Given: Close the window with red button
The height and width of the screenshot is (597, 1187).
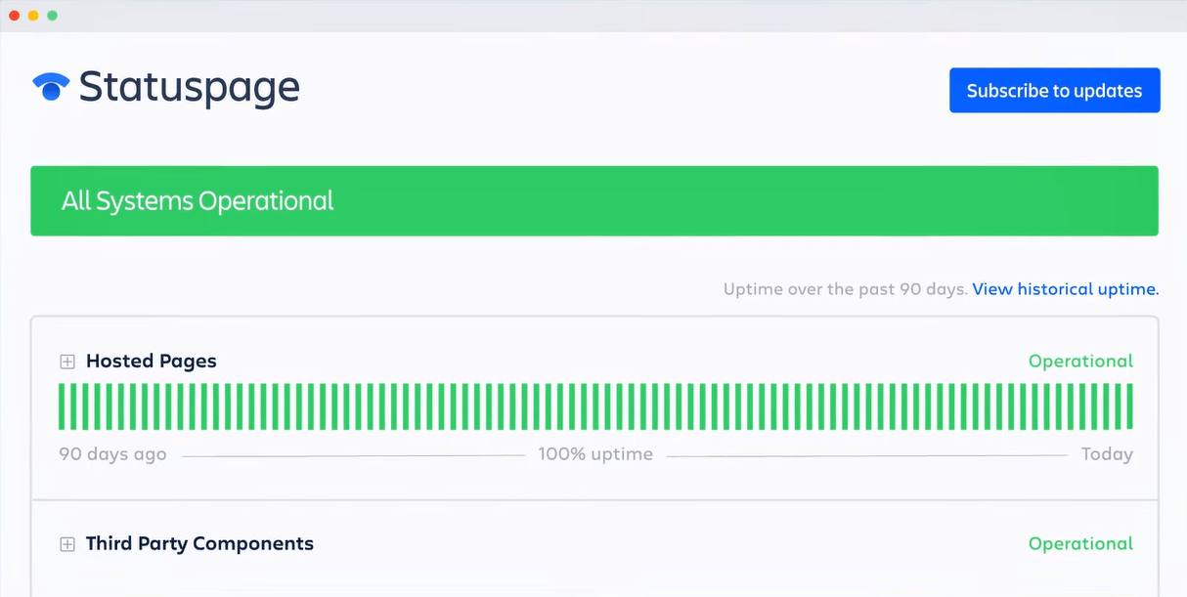Looking at the screenshot, I should click(14, 16).
